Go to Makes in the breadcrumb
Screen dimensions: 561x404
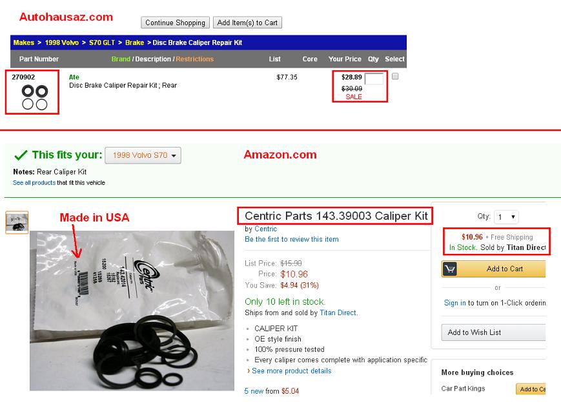24,43
